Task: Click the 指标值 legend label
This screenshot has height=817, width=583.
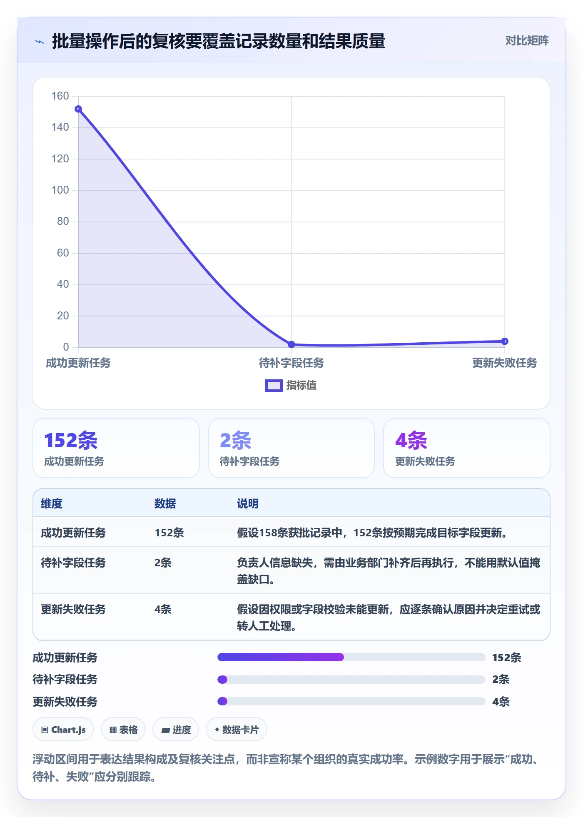Action: coord(301,386)
